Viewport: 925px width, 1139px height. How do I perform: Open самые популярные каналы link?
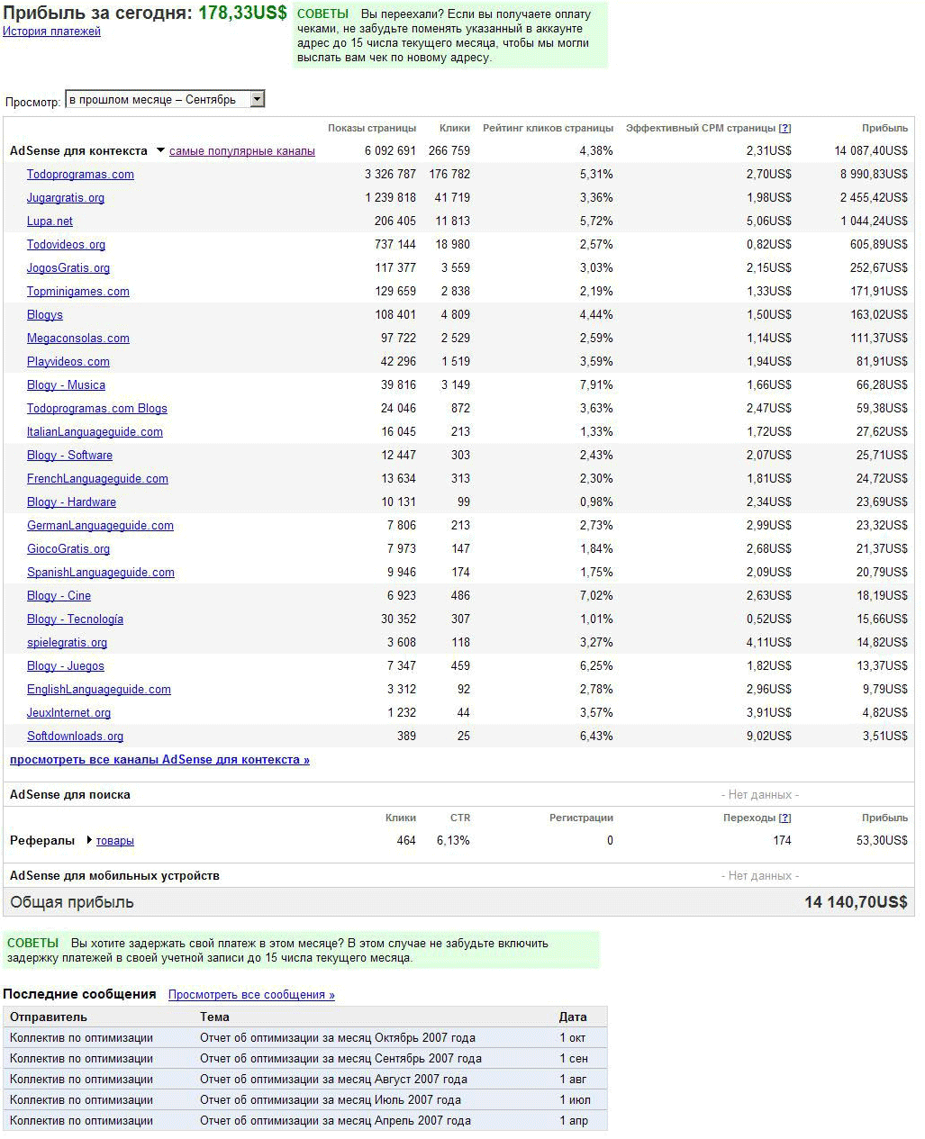coord(242,151)
